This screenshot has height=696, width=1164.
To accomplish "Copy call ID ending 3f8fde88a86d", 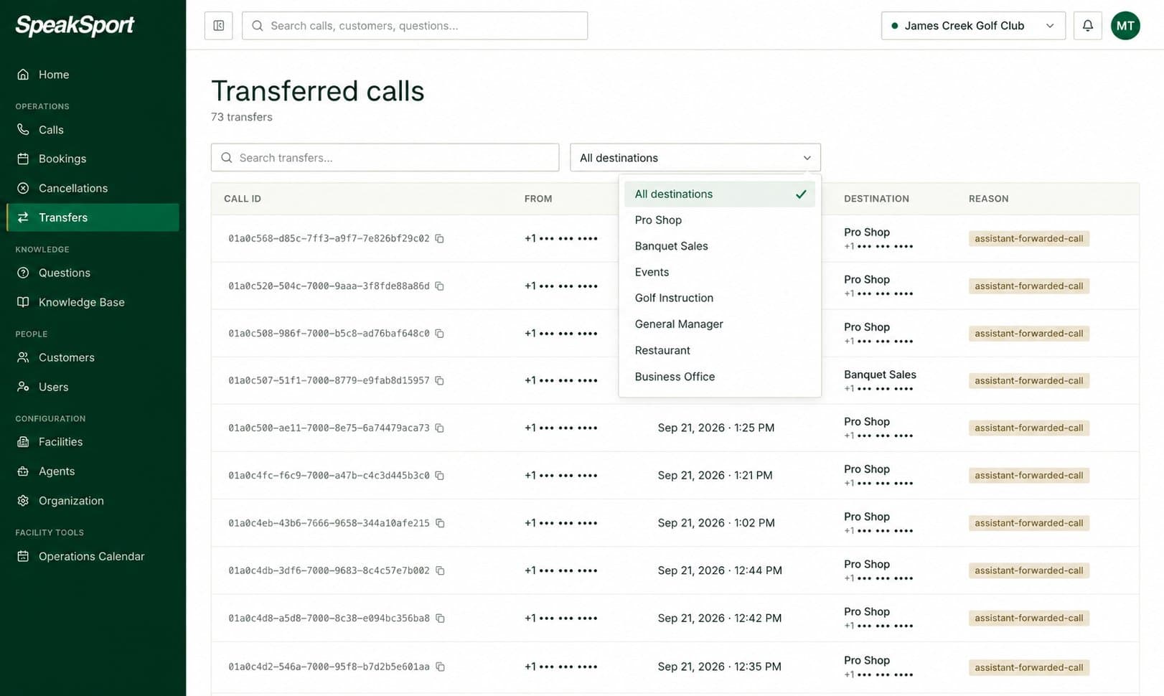I will pos(440,286).
